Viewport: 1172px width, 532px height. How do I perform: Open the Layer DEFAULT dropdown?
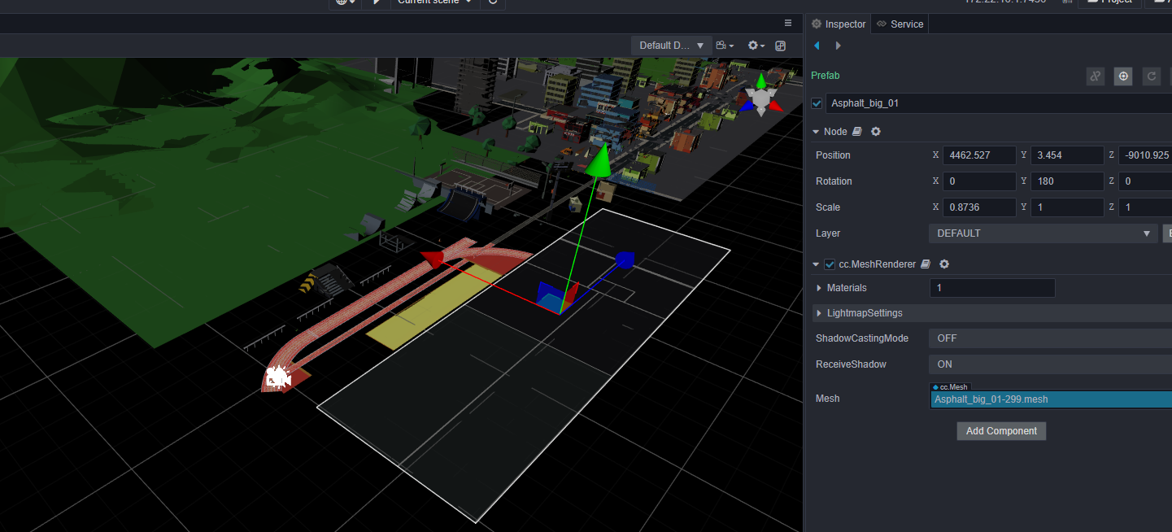point(1043,233)
